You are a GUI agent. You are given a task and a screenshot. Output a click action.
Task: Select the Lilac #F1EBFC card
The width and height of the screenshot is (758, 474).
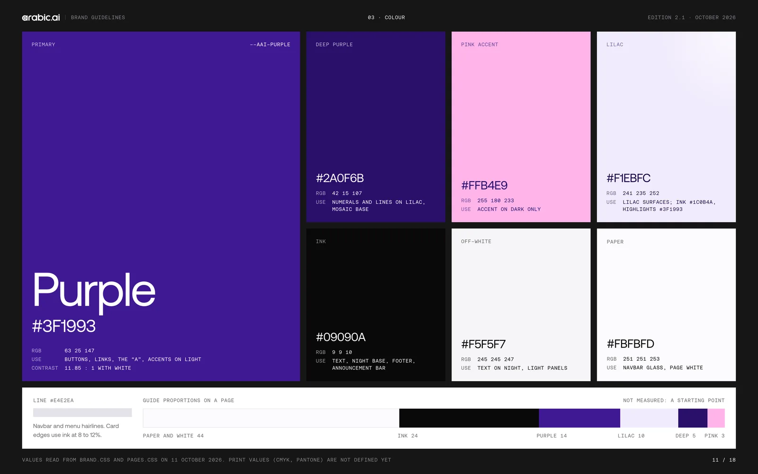pos(666,127)
